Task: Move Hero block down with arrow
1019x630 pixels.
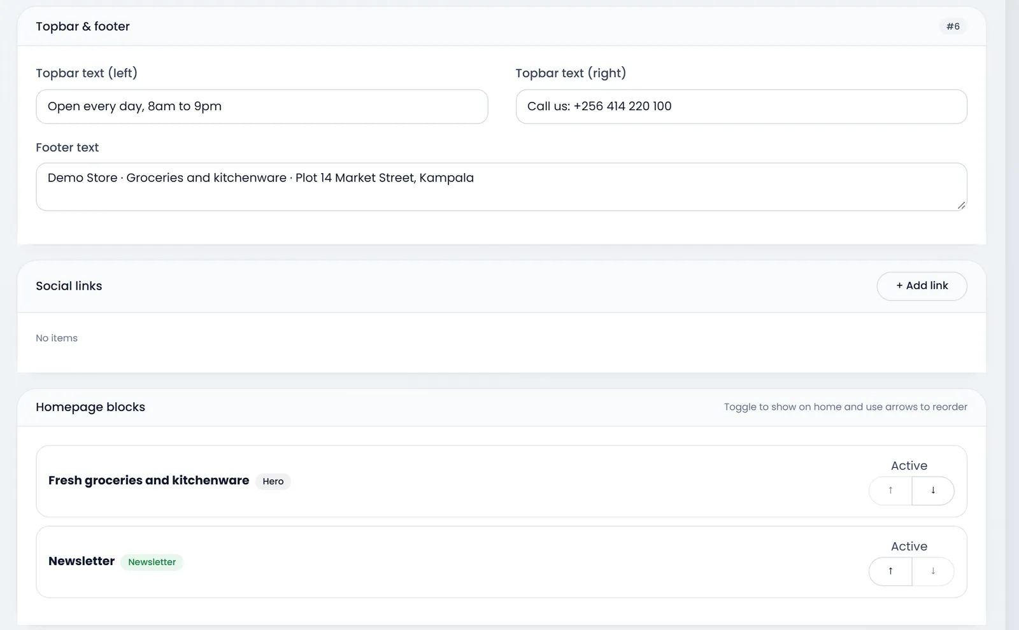Action: [x=933, y=491]
